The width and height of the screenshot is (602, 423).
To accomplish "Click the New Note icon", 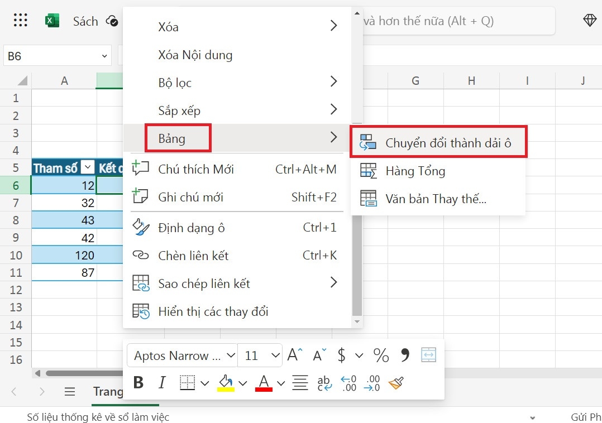I will (140, 196).
